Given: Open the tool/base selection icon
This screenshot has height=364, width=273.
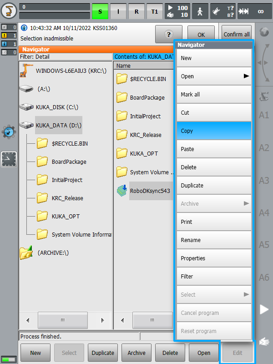Looking at the screenshot, I should (x=223, y=11).
